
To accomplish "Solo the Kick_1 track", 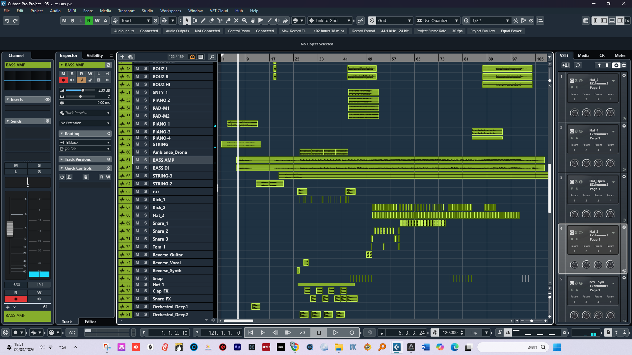I will click(x=145, y=200).
